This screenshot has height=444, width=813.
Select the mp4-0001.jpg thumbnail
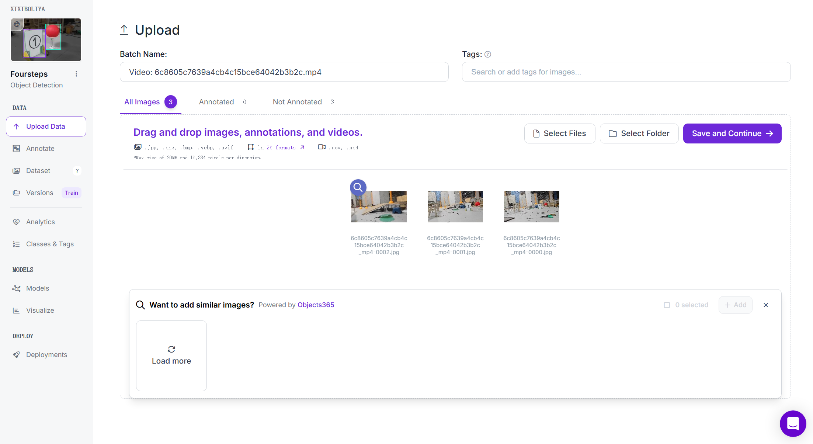[x=455, y=207]
